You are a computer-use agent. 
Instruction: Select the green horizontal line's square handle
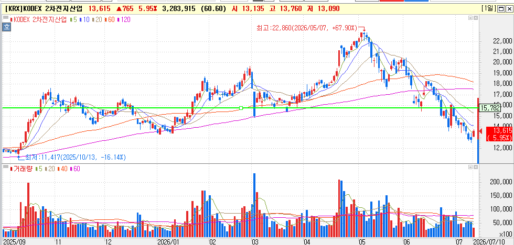pyautogui.click(x=241, y=108)
